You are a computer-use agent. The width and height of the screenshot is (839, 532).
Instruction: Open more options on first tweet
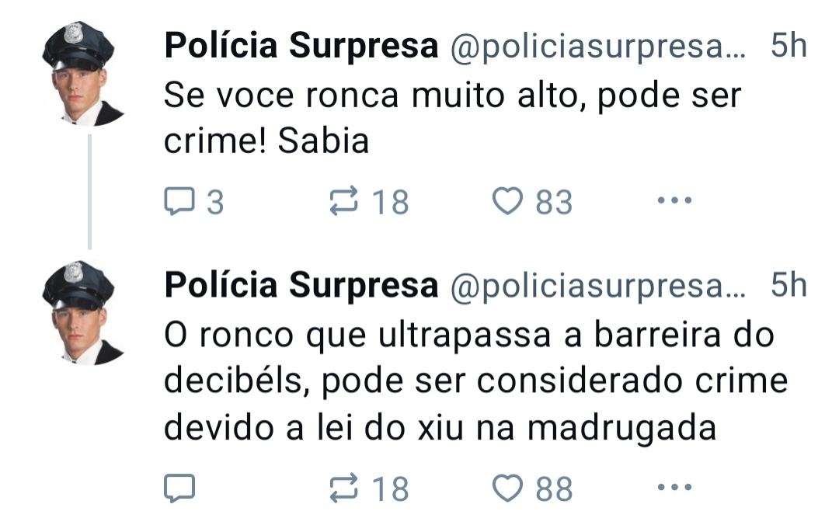674,202
